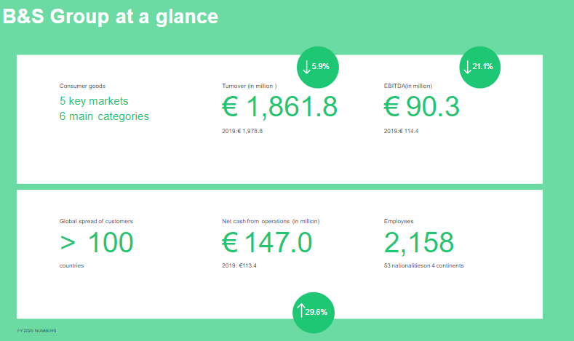Click the Net cash from operations label
574x341 pixels.
coord(270,220)
